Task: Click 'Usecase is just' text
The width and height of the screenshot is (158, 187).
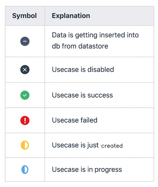Action: [x=76, y=145]
